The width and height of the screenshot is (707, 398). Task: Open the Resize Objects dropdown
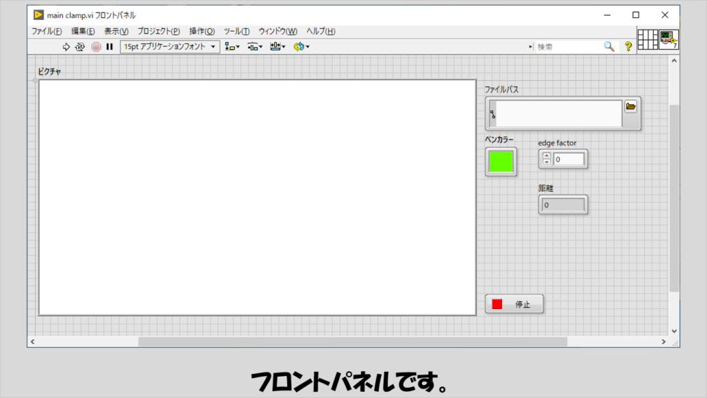click(x=278, y=47)
